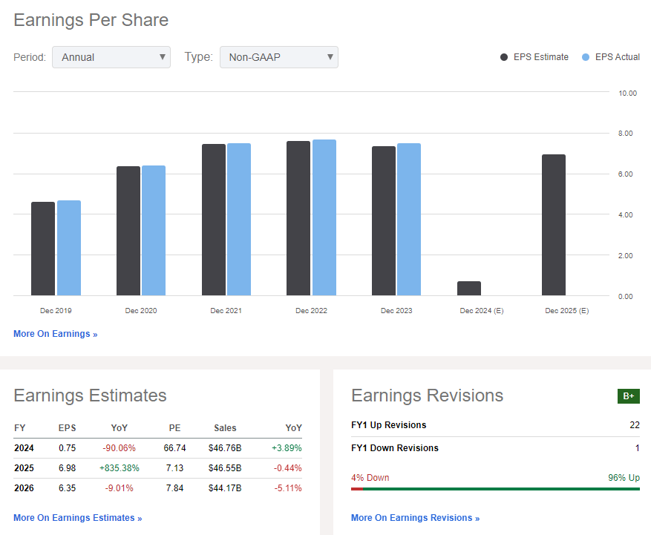Open the More On Earnings Revisions link
The width and height of the screenshot is (651, 535).
tap(415, 518)
